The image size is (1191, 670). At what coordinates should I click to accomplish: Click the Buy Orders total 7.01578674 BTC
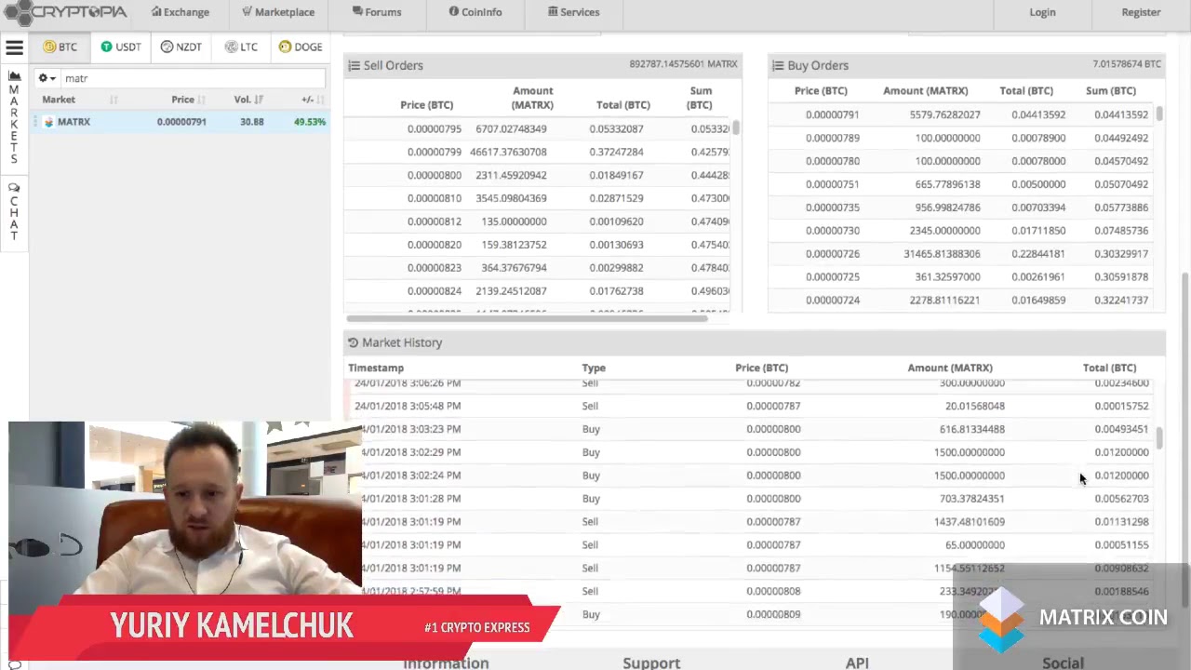point(1127,64)
